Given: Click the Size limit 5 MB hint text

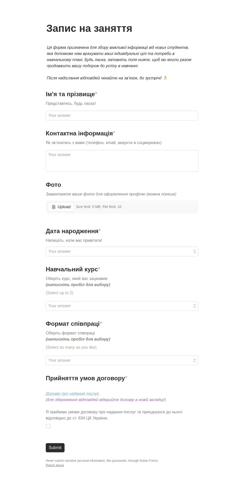Looking at the screenshot, I should pyautogui.click(x=99, y=207).
